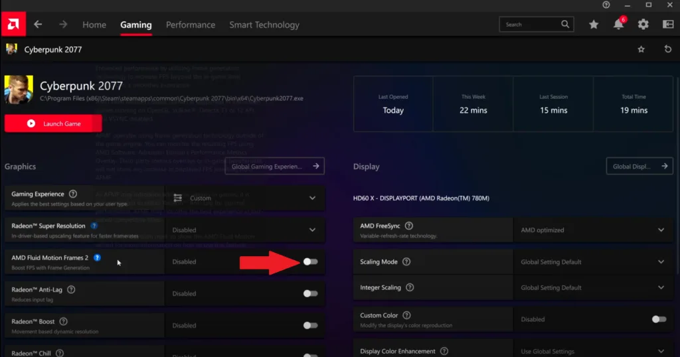Image resolution: width=680 pixels, height=357 pixels.
Task: Switch to the Home tab
Action: [x=94, y=25]
